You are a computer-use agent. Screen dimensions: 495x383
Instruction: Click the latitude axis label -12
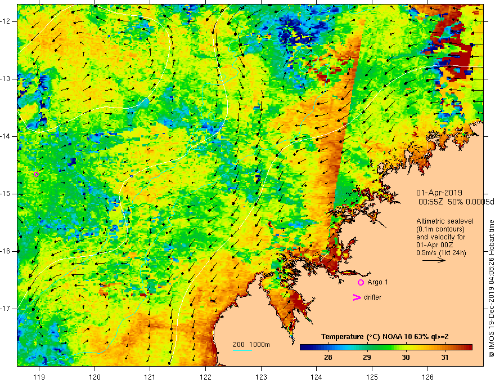pyautogui.click(x=6, y=21)
